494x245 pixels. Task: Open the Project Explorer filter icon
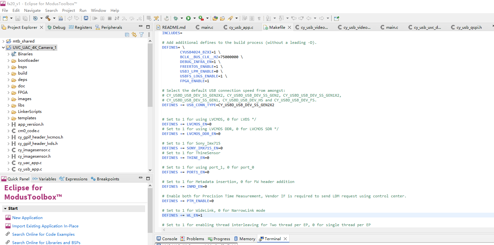pos(141,35)
